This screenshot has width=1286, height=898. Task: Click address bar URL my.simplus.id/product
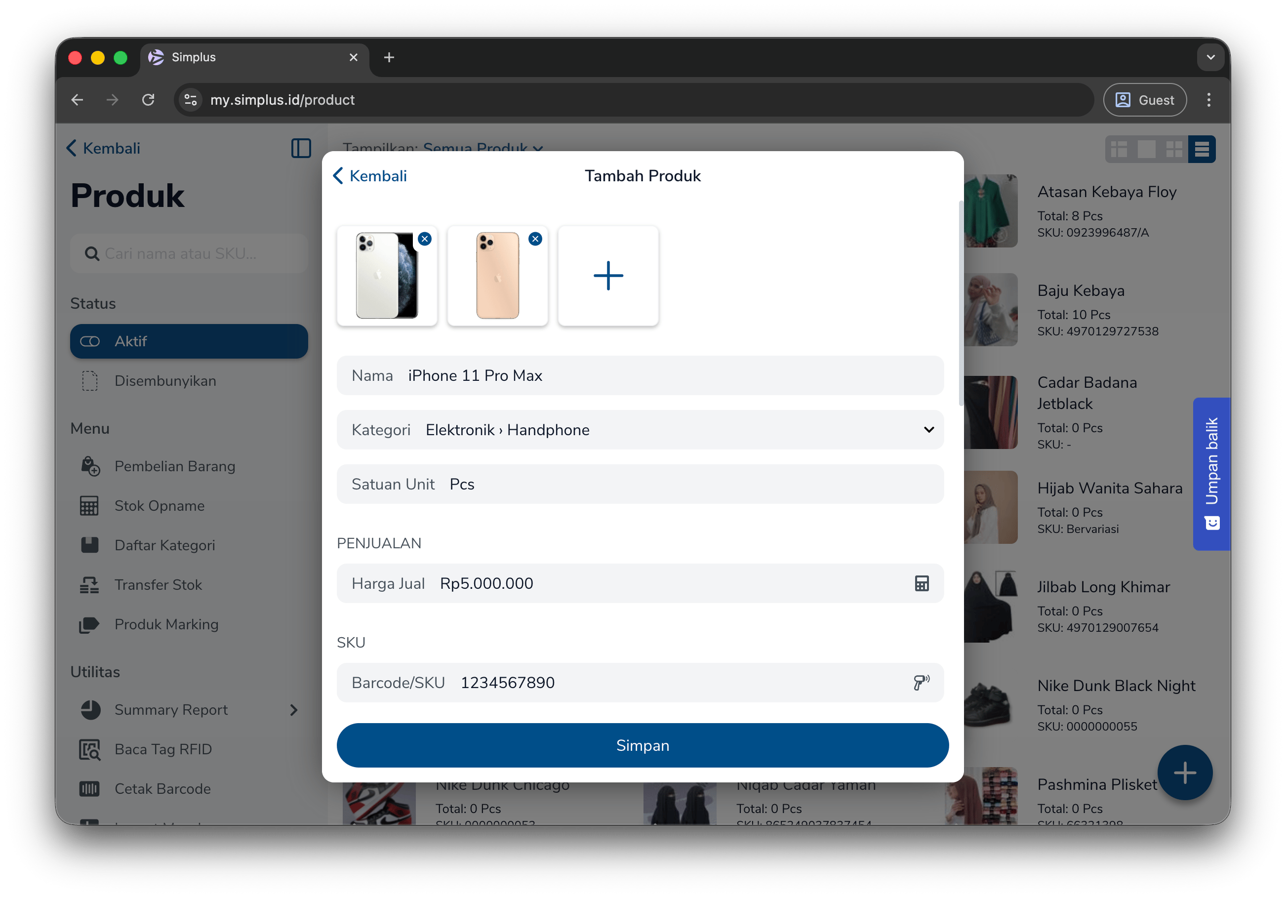pos(282,100)
